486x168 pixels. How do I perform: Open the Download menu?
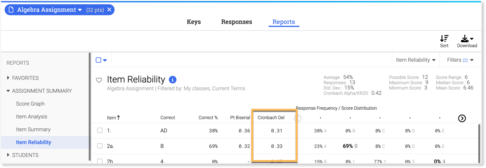(467, 39)
